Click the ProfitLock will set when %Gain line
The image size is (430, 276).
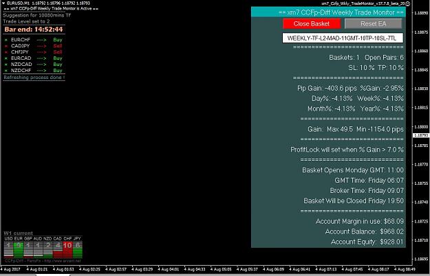click(347, 150)
